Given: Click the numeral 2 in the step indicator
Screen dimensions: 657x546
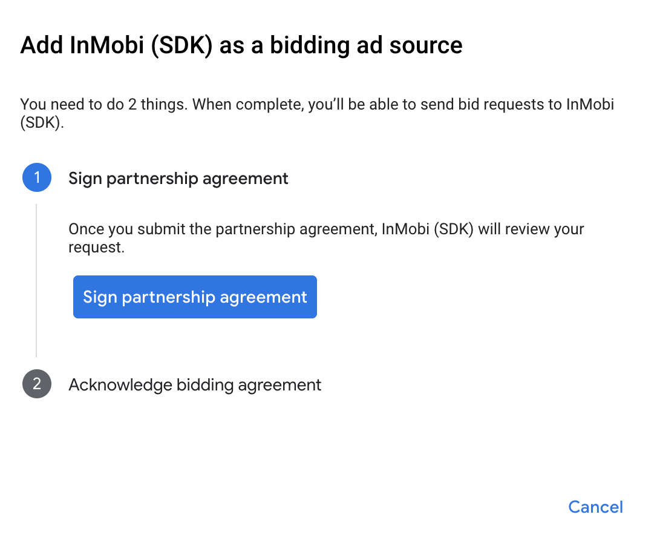Looking at the screenshot, I should click(x=37, y=384).
